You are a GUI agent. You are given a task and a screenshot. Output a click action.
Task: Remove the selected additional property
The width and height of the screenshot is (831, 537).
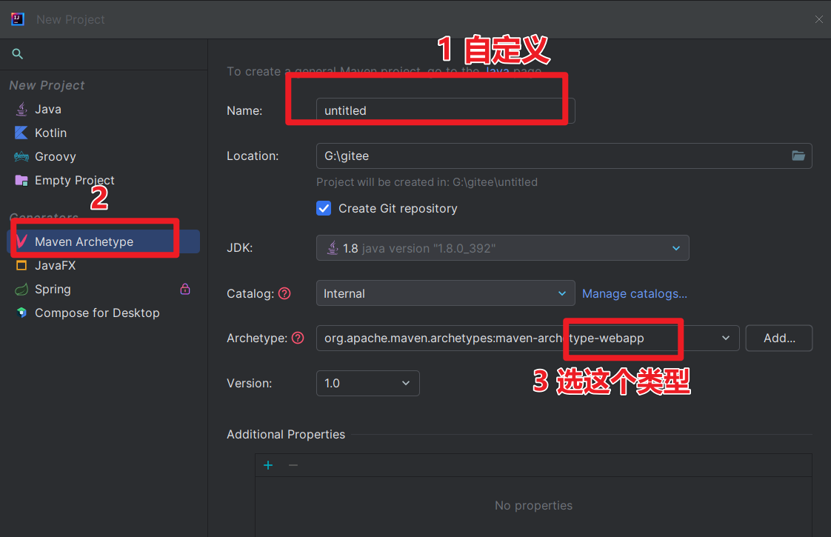click(293, 465)
